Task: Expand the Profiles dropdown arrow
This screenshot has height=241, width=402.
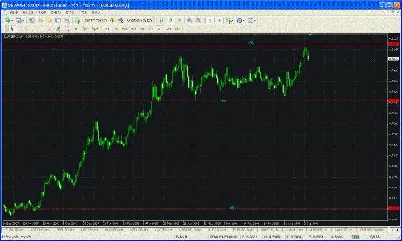Action: tap(23, 21)
